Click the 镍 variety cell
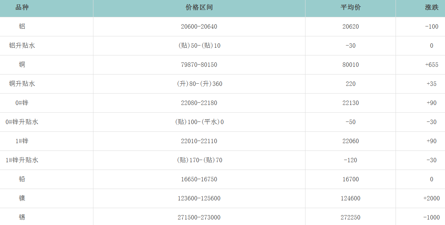 click(x=22, y=199)
